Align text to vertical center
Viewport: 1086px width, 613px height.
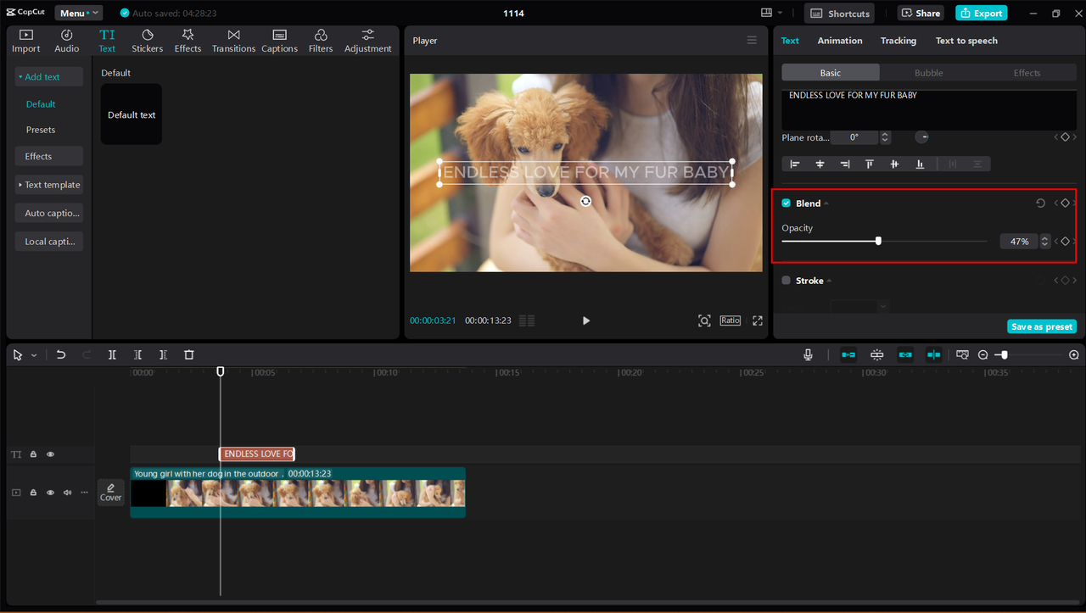tap(894, 164)
